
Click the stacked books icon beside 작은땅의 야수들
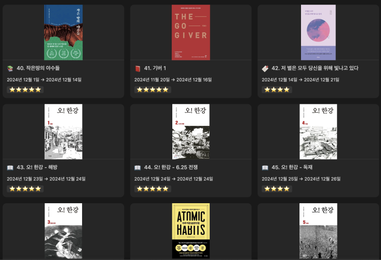tap(10, 69)
